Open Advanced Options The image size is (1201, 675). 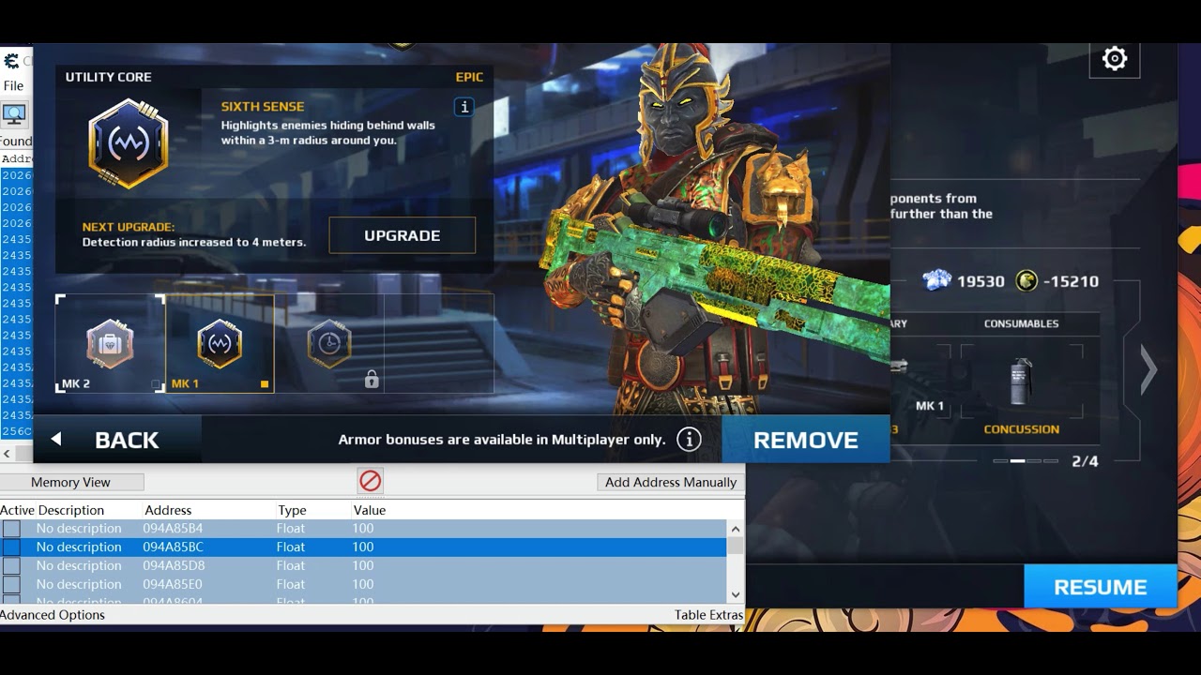[x=53, y=615]
